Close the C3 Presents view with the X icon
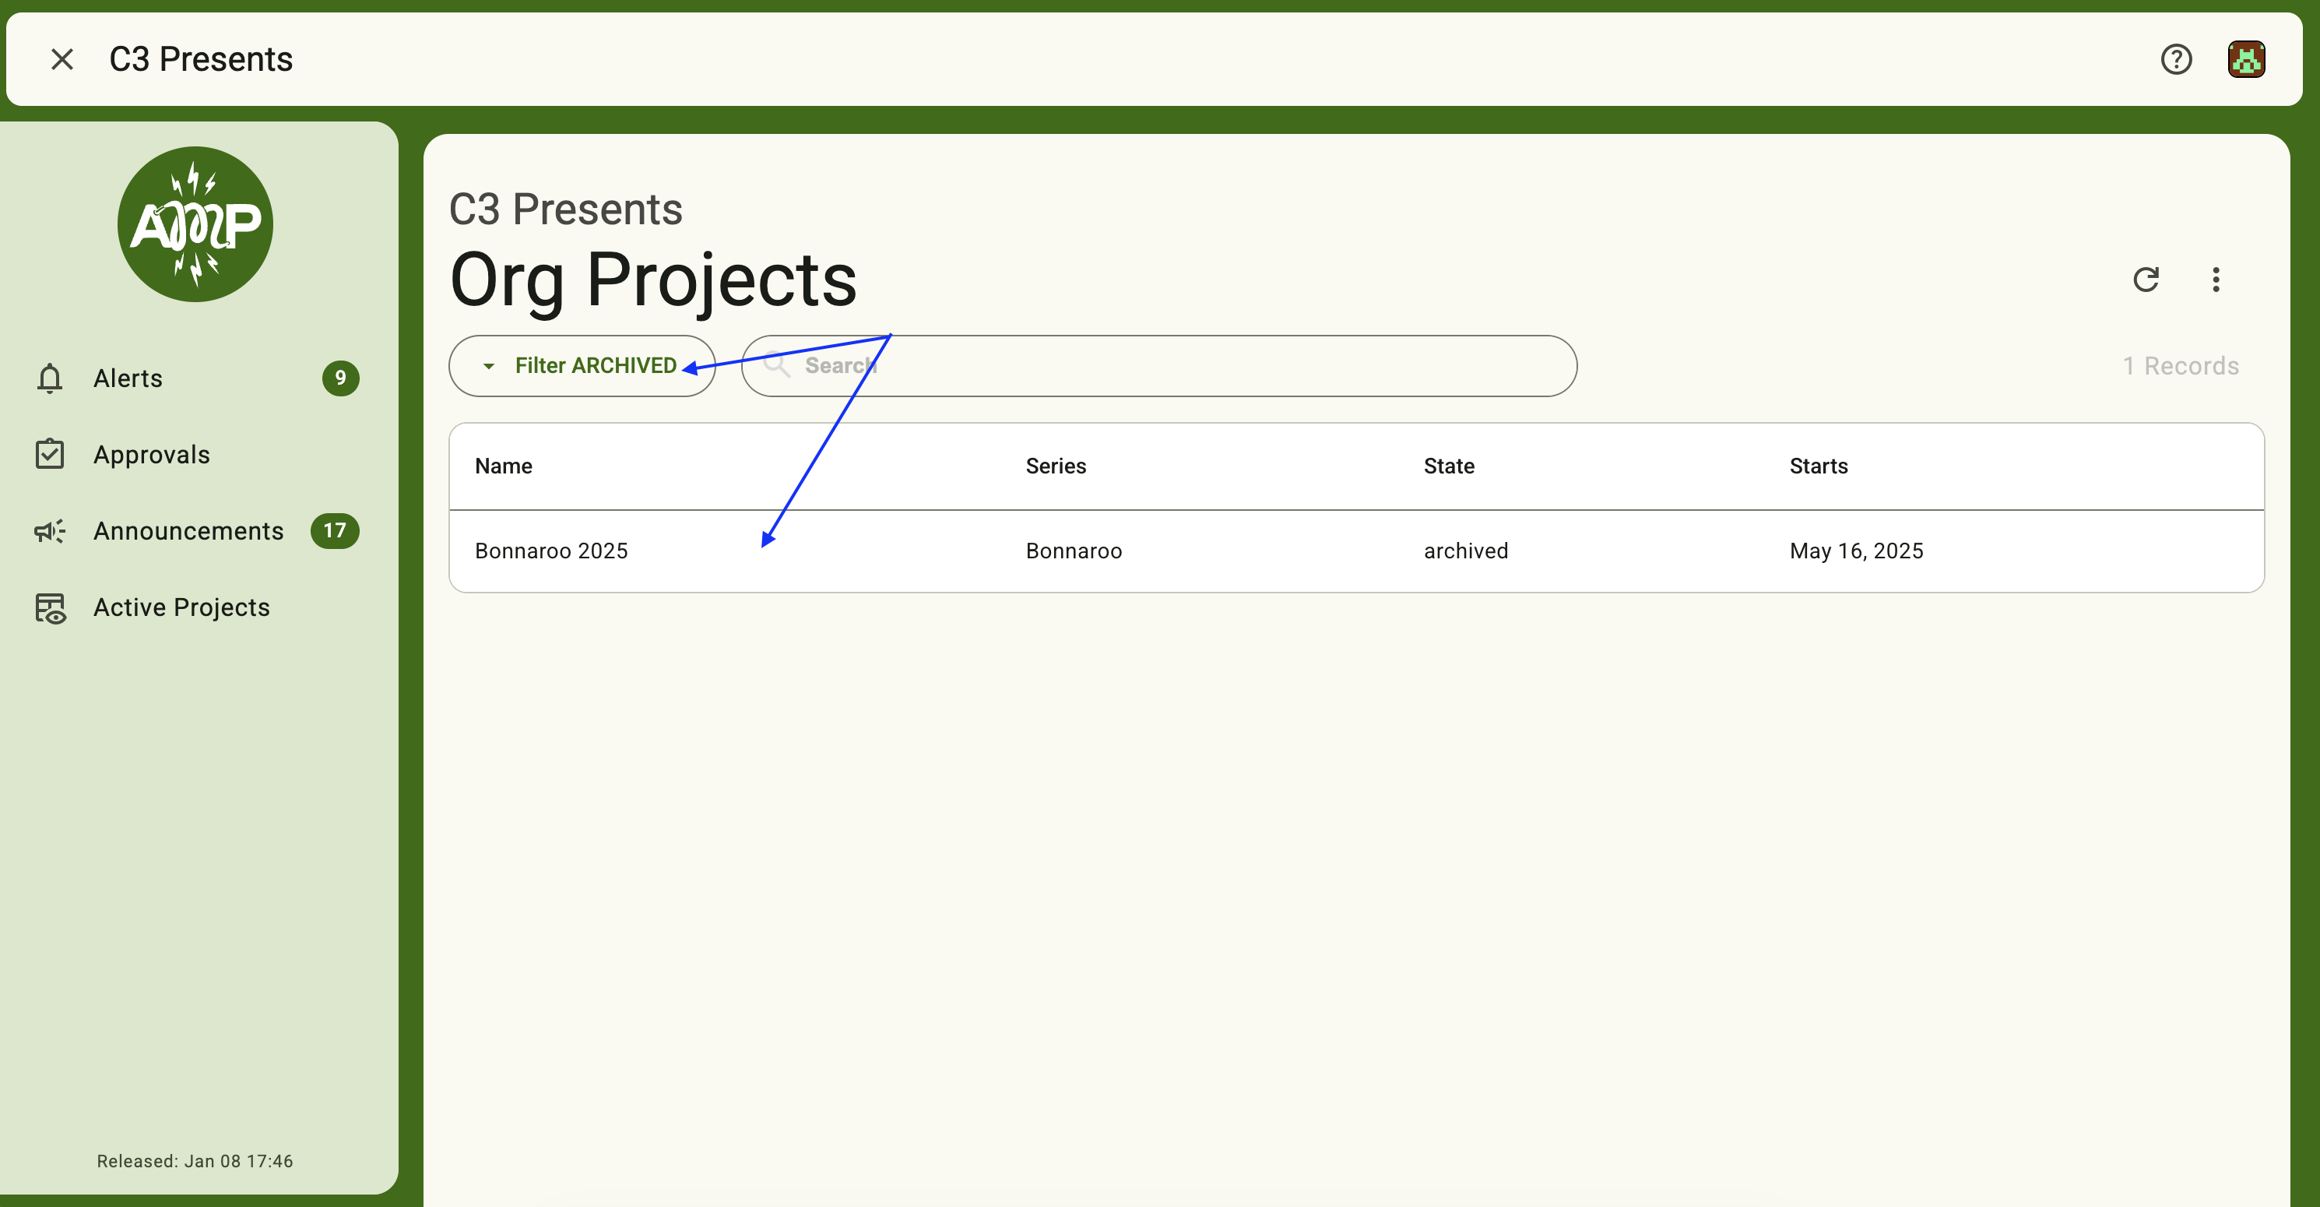This screenshot has width=2320, height=1207. [62, 59]
